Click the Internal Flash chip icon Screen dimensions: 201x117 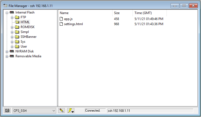pos(12,12)
